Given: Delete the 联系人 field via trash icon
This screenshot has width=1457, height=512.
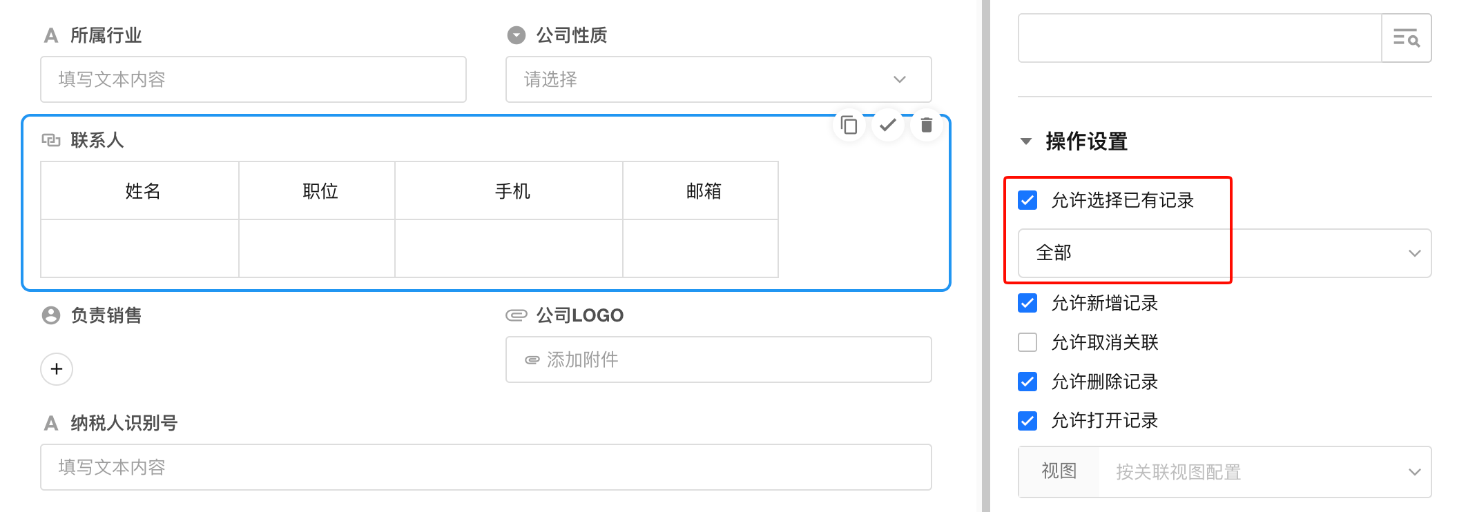Looking at the screenshot, I should [x=927, y=125].
